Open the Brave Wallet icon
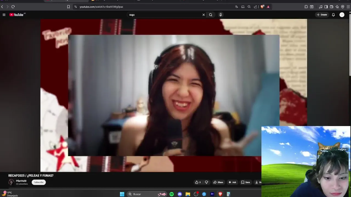This screenshot has width=351, height=197. coord(332,7)
